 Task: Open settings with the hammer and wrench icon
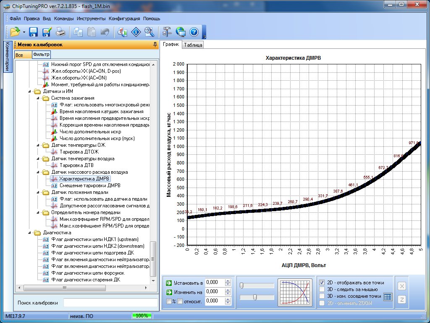[167, 32]
